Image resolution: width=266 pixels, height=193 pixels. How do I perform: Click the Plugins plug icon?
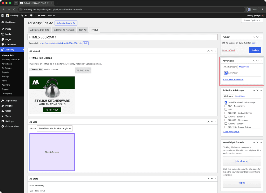pos(3,106)
